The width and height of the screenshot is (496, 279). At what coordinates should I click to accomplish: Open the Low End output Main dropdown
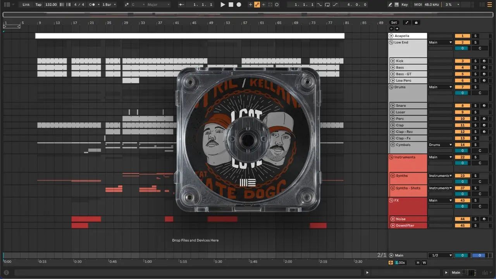coord(440,43)
